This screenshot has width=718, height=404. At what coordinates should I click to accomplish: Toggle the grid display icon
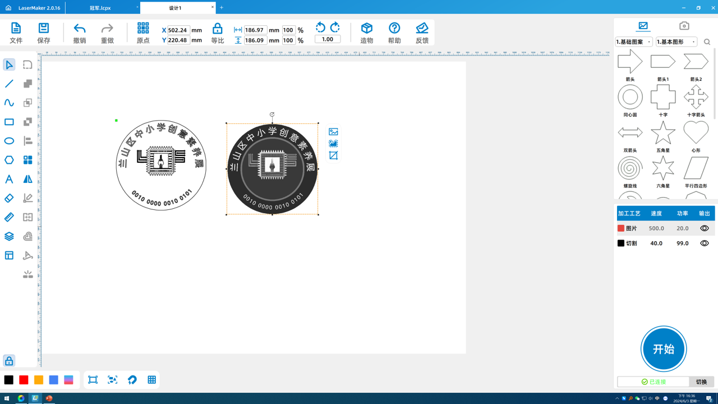pyautogui.click(x=151, y=380)
